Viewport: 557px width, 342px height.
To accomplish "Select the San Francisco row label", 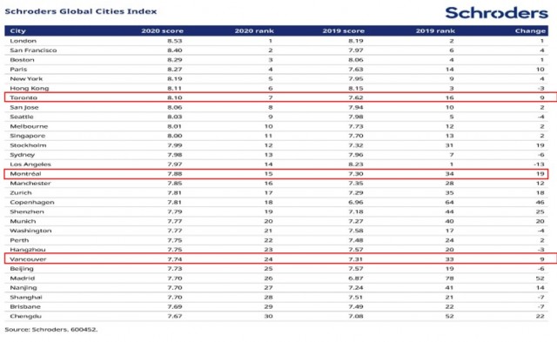I will tap(33, 50).
